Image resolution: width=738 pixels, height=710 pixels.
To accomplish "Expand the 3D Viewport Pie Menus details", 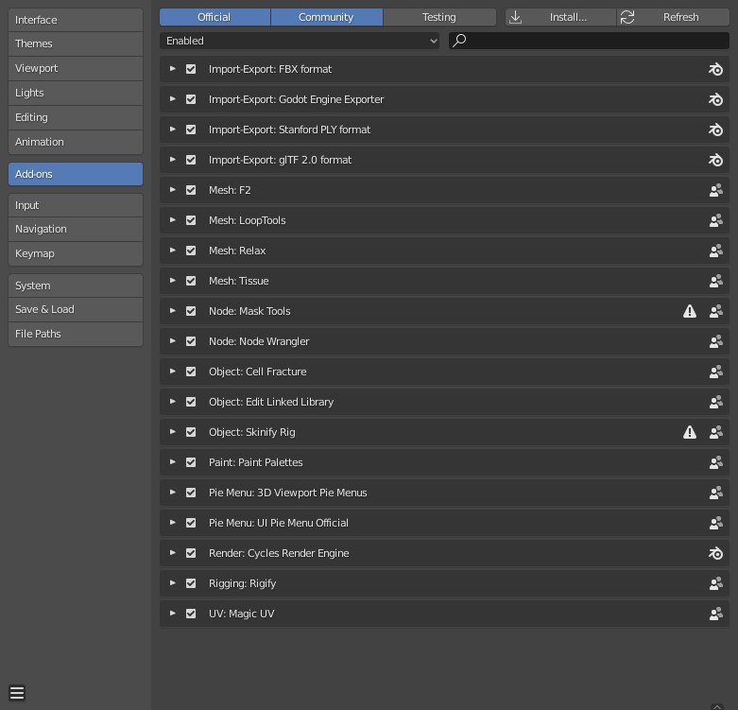I will coord(173,492).
